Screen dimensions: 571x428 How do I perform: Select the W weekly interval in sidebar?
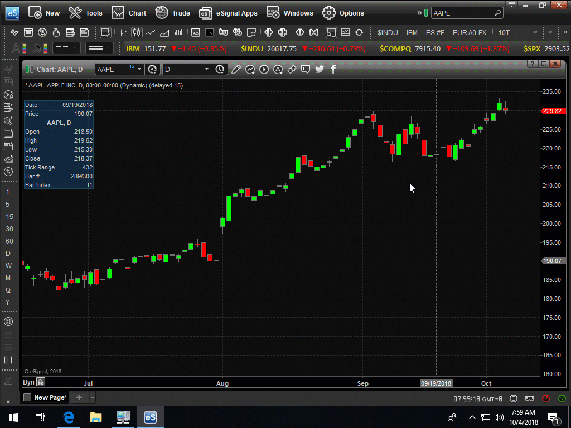tap(8, 266)
